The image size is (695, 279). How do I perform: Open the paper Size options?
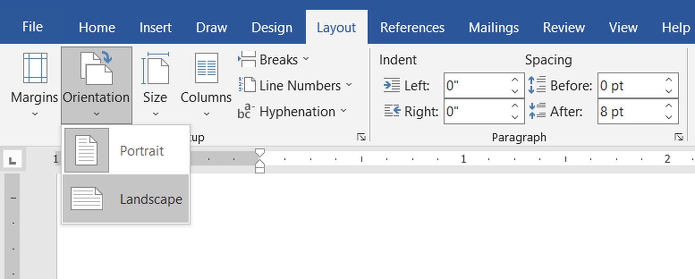click(155, 85)
